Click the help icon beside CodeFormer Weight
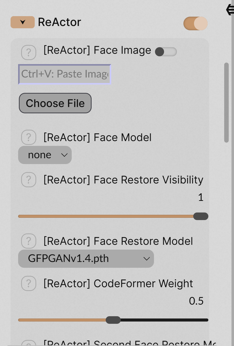Image resolution: width=234 pixels, height=346 pixels. pyautogui.click(x=28, y=284)
